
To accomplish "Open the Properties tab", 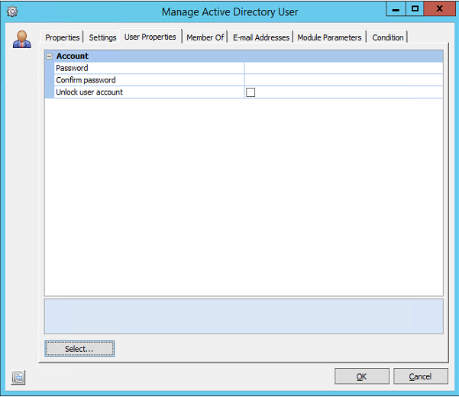I will pos(63,37).
